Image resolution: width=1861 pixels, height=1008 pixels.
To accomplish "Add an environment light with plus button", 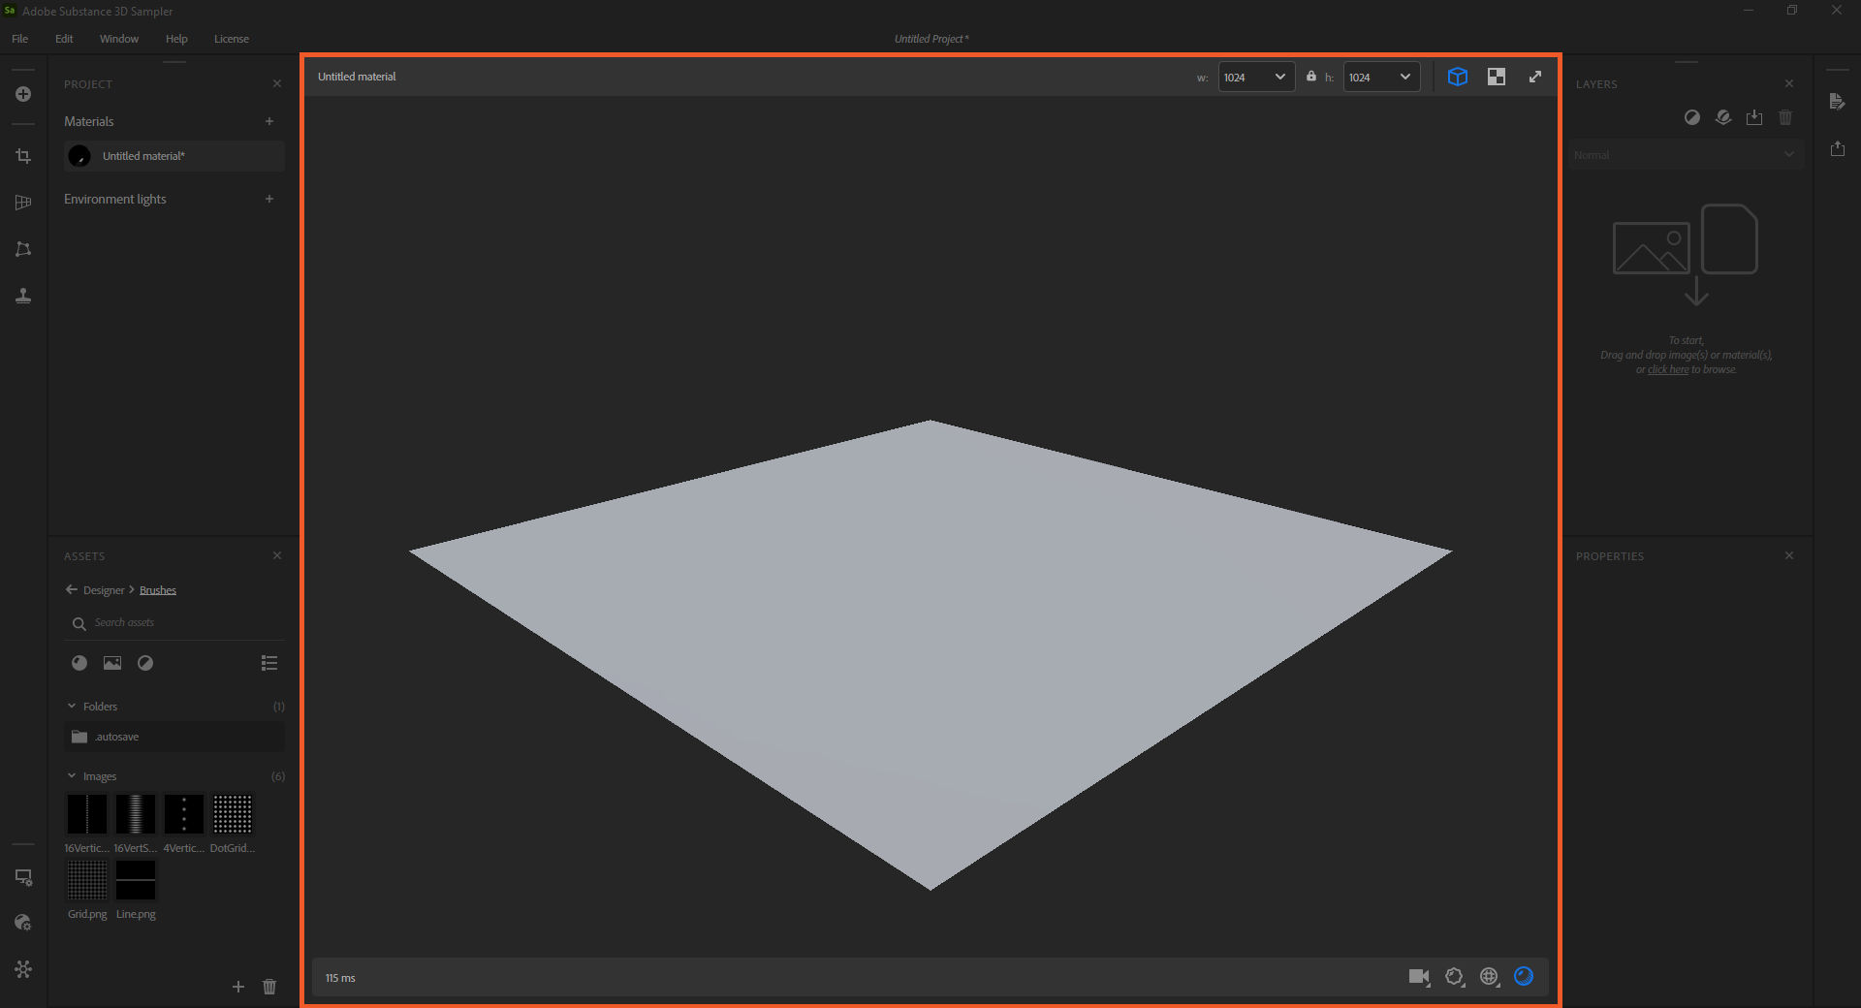I will [x=269, y=199].
